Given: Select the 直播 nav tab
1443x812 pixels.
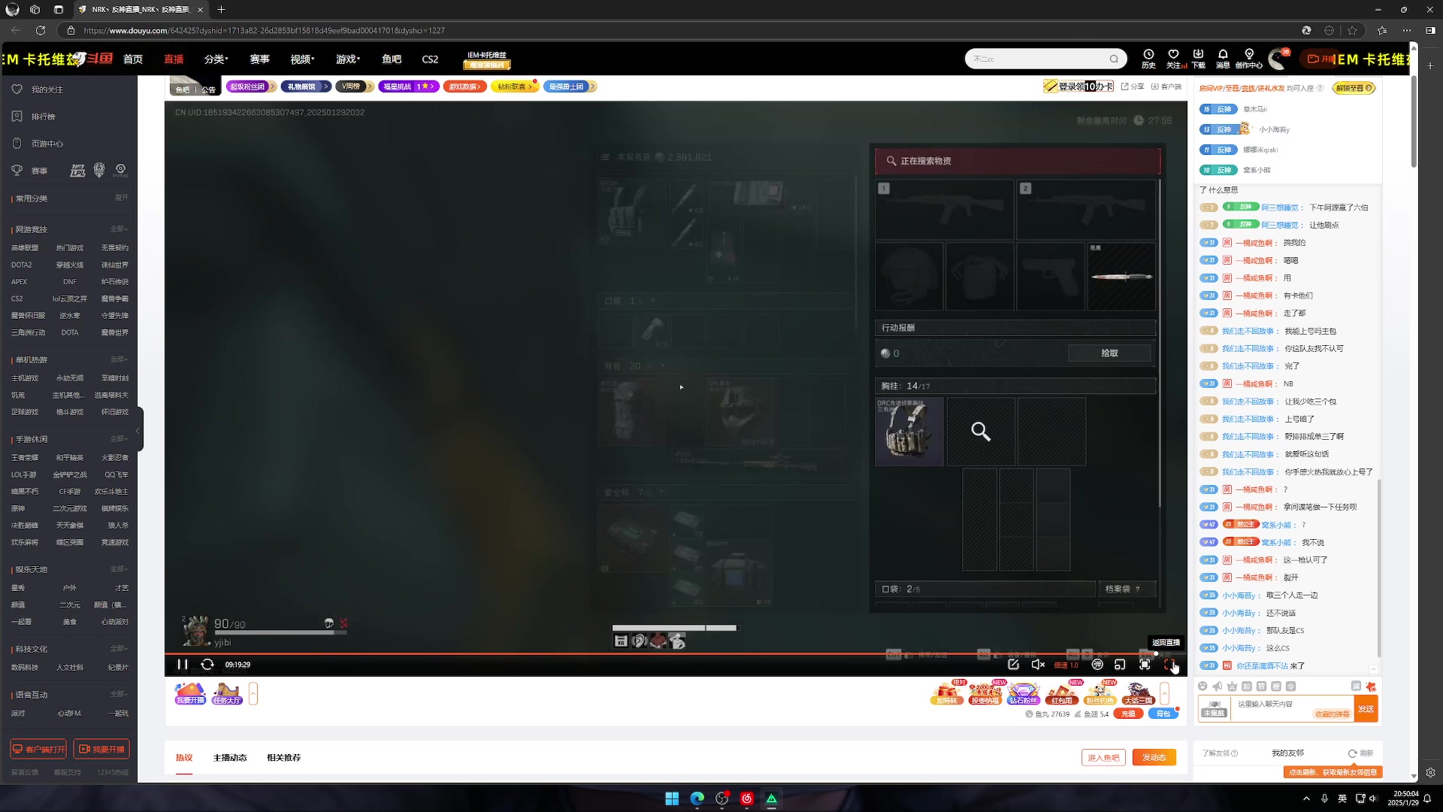Looking at the screenshot, I should click(x=174, y=59).
